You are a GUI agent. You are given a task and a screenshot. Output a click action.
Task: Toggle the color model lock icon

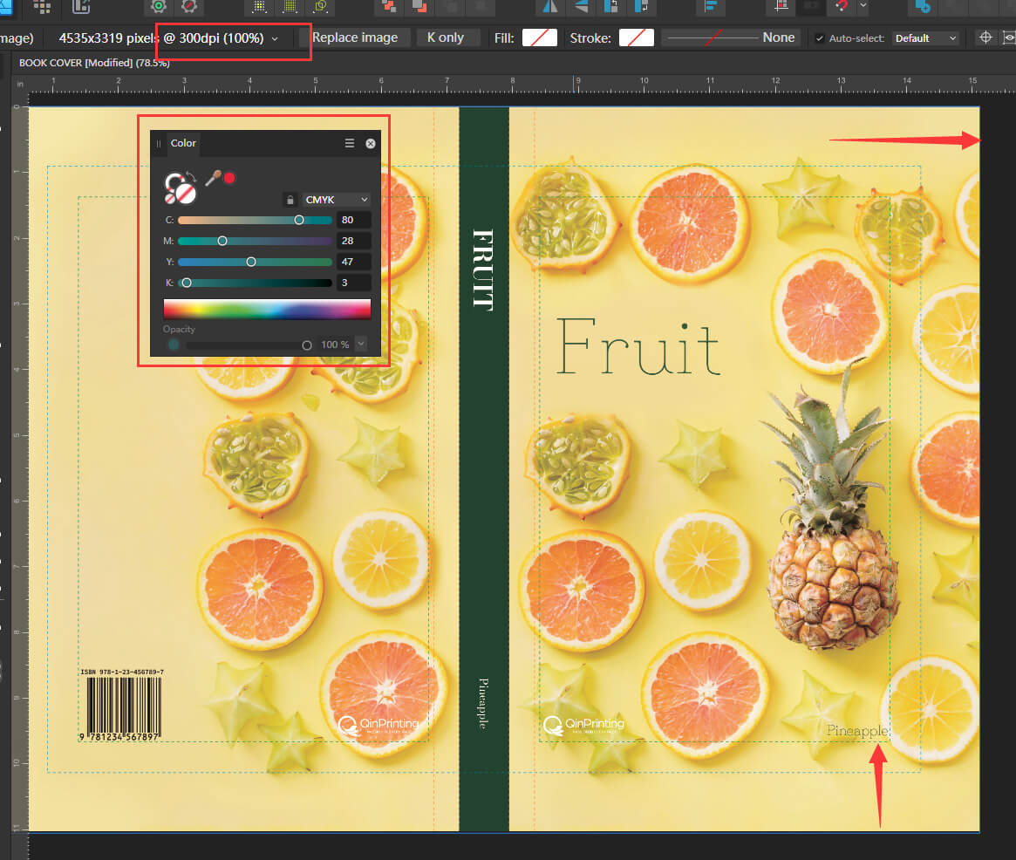click(x=290, y=200)
